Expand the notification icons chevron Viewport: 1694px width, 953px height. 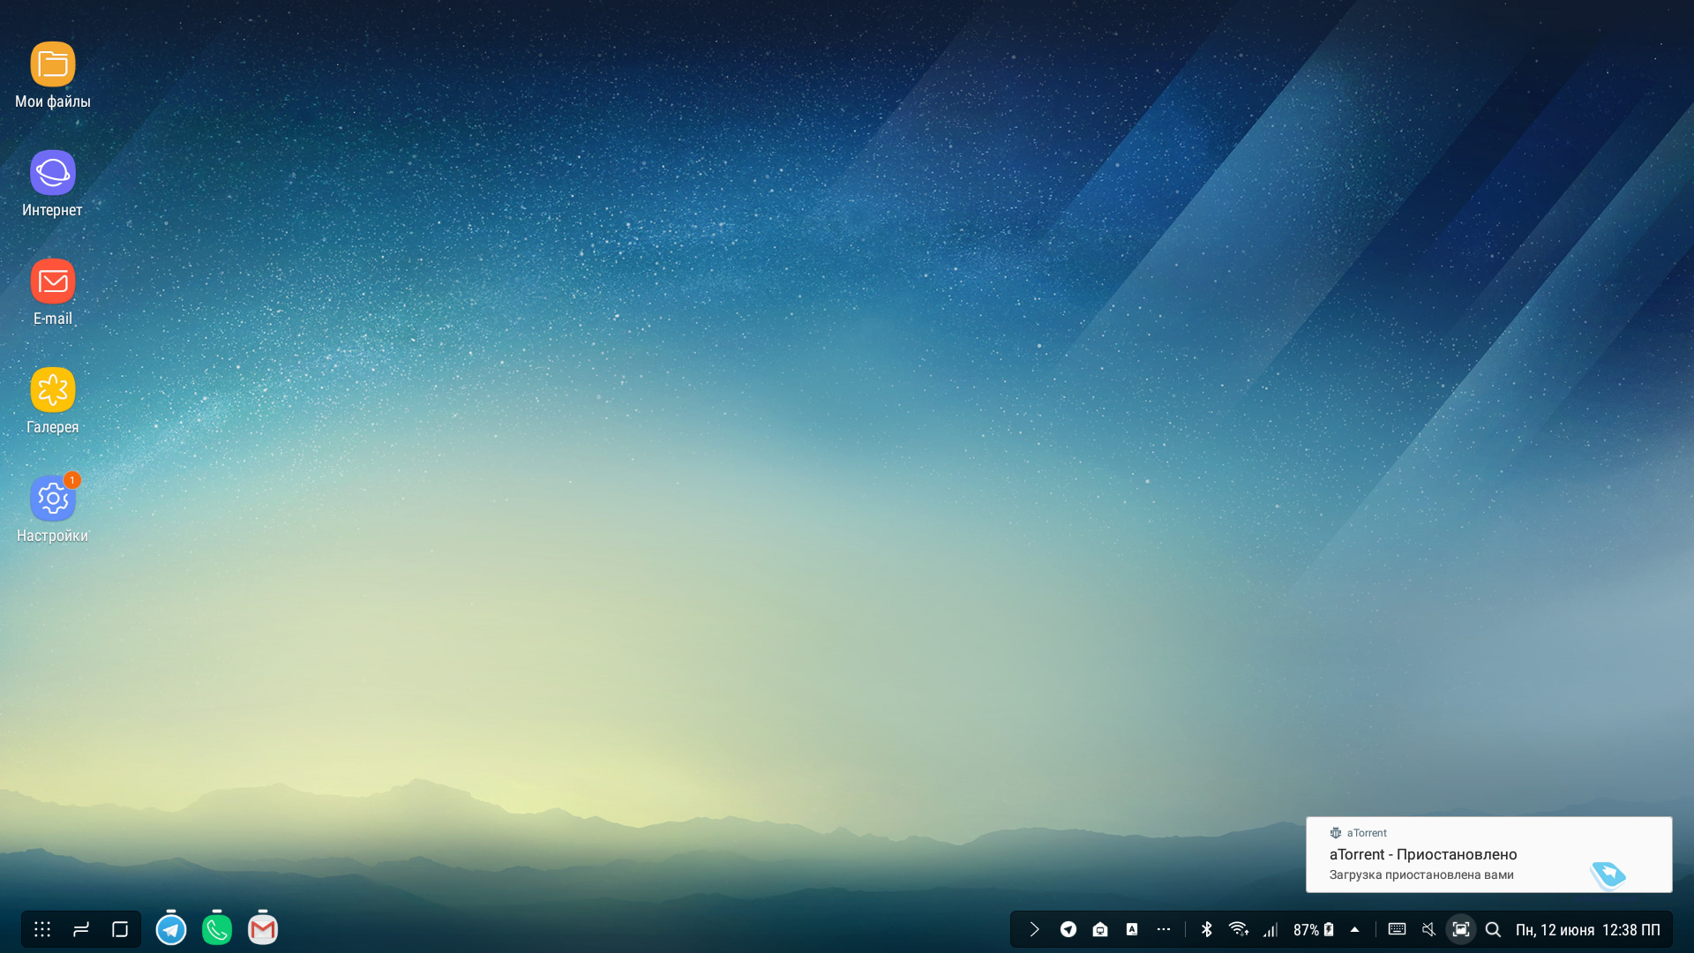(1035, 929)
